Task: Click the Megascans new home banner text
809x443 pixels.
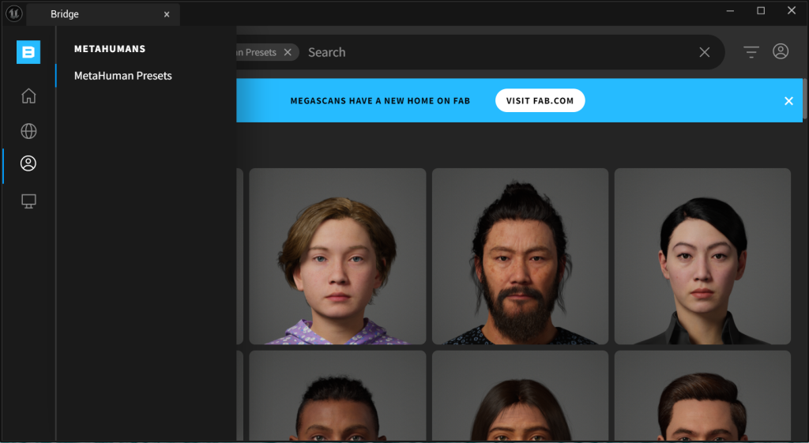Action: (x=380, y=101)
